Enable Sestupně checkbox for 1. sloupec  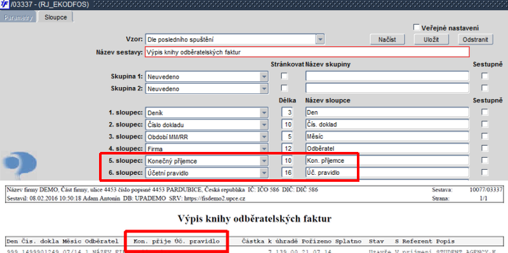(x=485, y=112)
